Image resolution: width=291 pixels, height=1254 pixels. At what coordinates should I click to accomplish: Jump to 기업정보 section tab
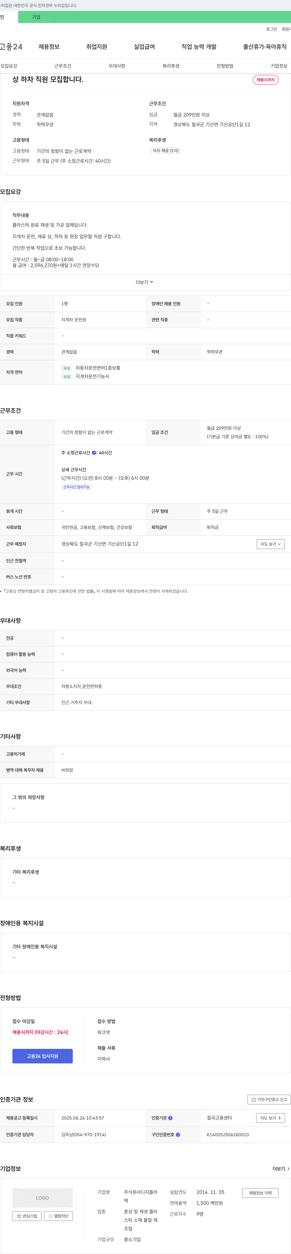(x=279, y=66)
